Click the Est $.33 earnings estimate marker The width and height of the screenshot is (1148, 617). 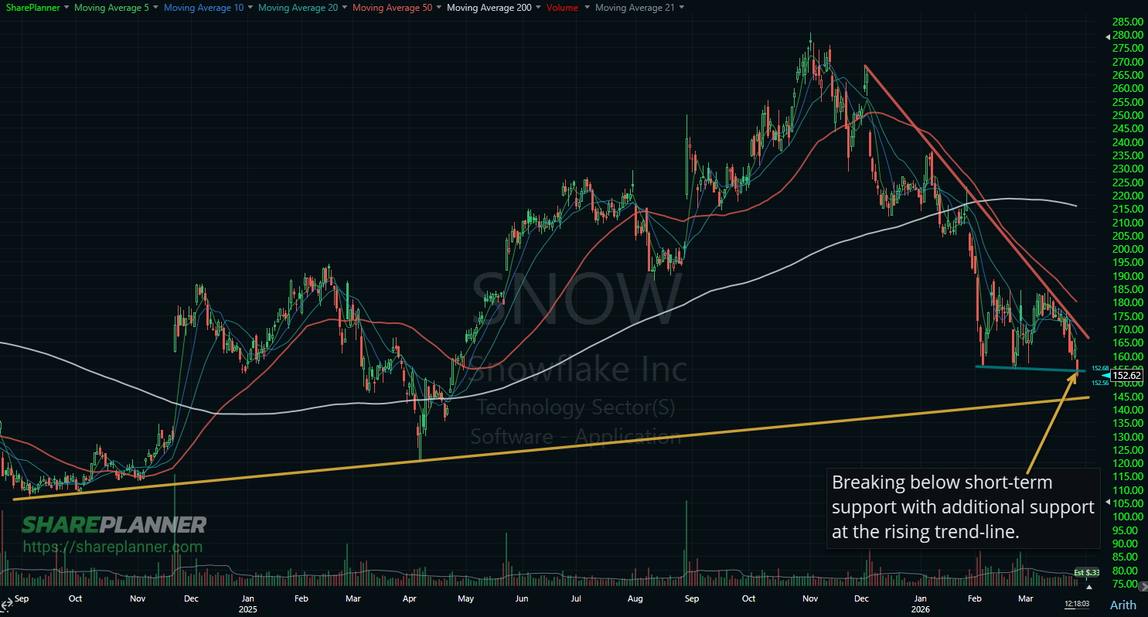click(1085, 572)
